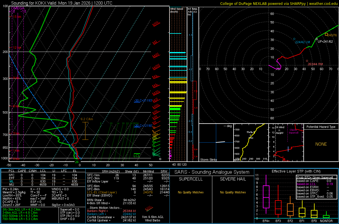The width and height of the screenshot is (339, 224).
Task: Click the 'Corfidi Downshear =' entry
Action: point(111,217)
